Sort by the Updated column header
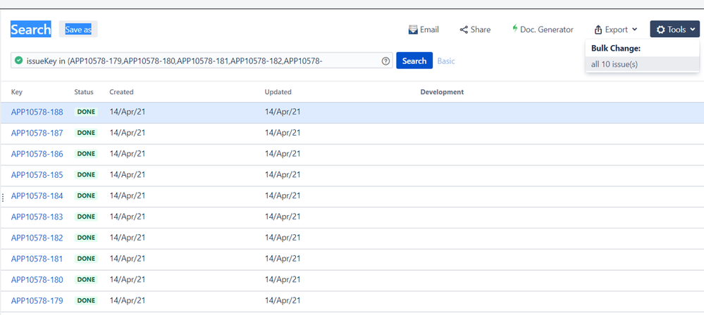Image resolution: width=704 pixels, height=315 pixels. [x=278, y=92]
